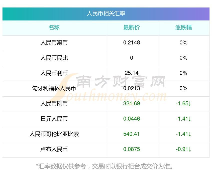Select the 名称 column header
The width and height of the screenshot is (212, 174).
tap(54, 27)
